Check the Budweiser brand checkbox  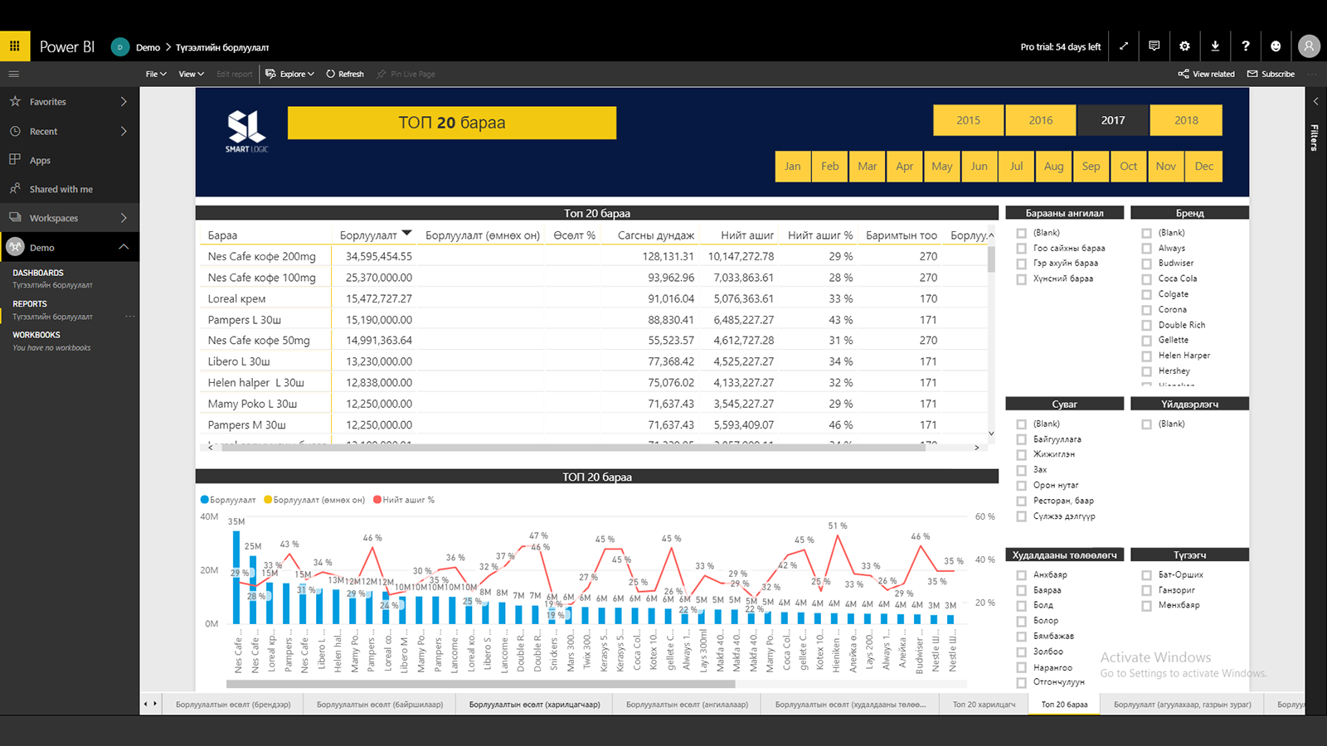point(1146,264)
